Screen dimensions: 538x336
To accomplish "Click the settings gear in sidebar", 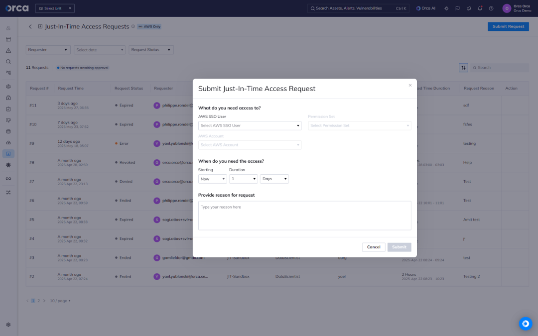I will click(8, 325).
